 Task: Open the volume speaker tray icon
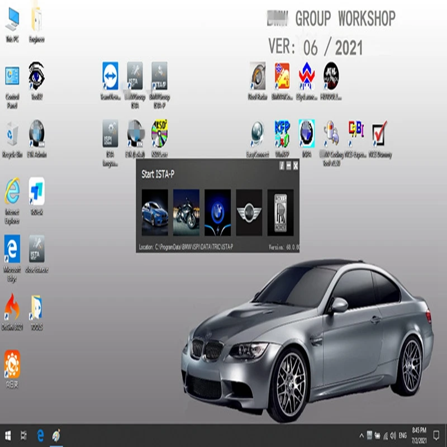coord(393,436)
